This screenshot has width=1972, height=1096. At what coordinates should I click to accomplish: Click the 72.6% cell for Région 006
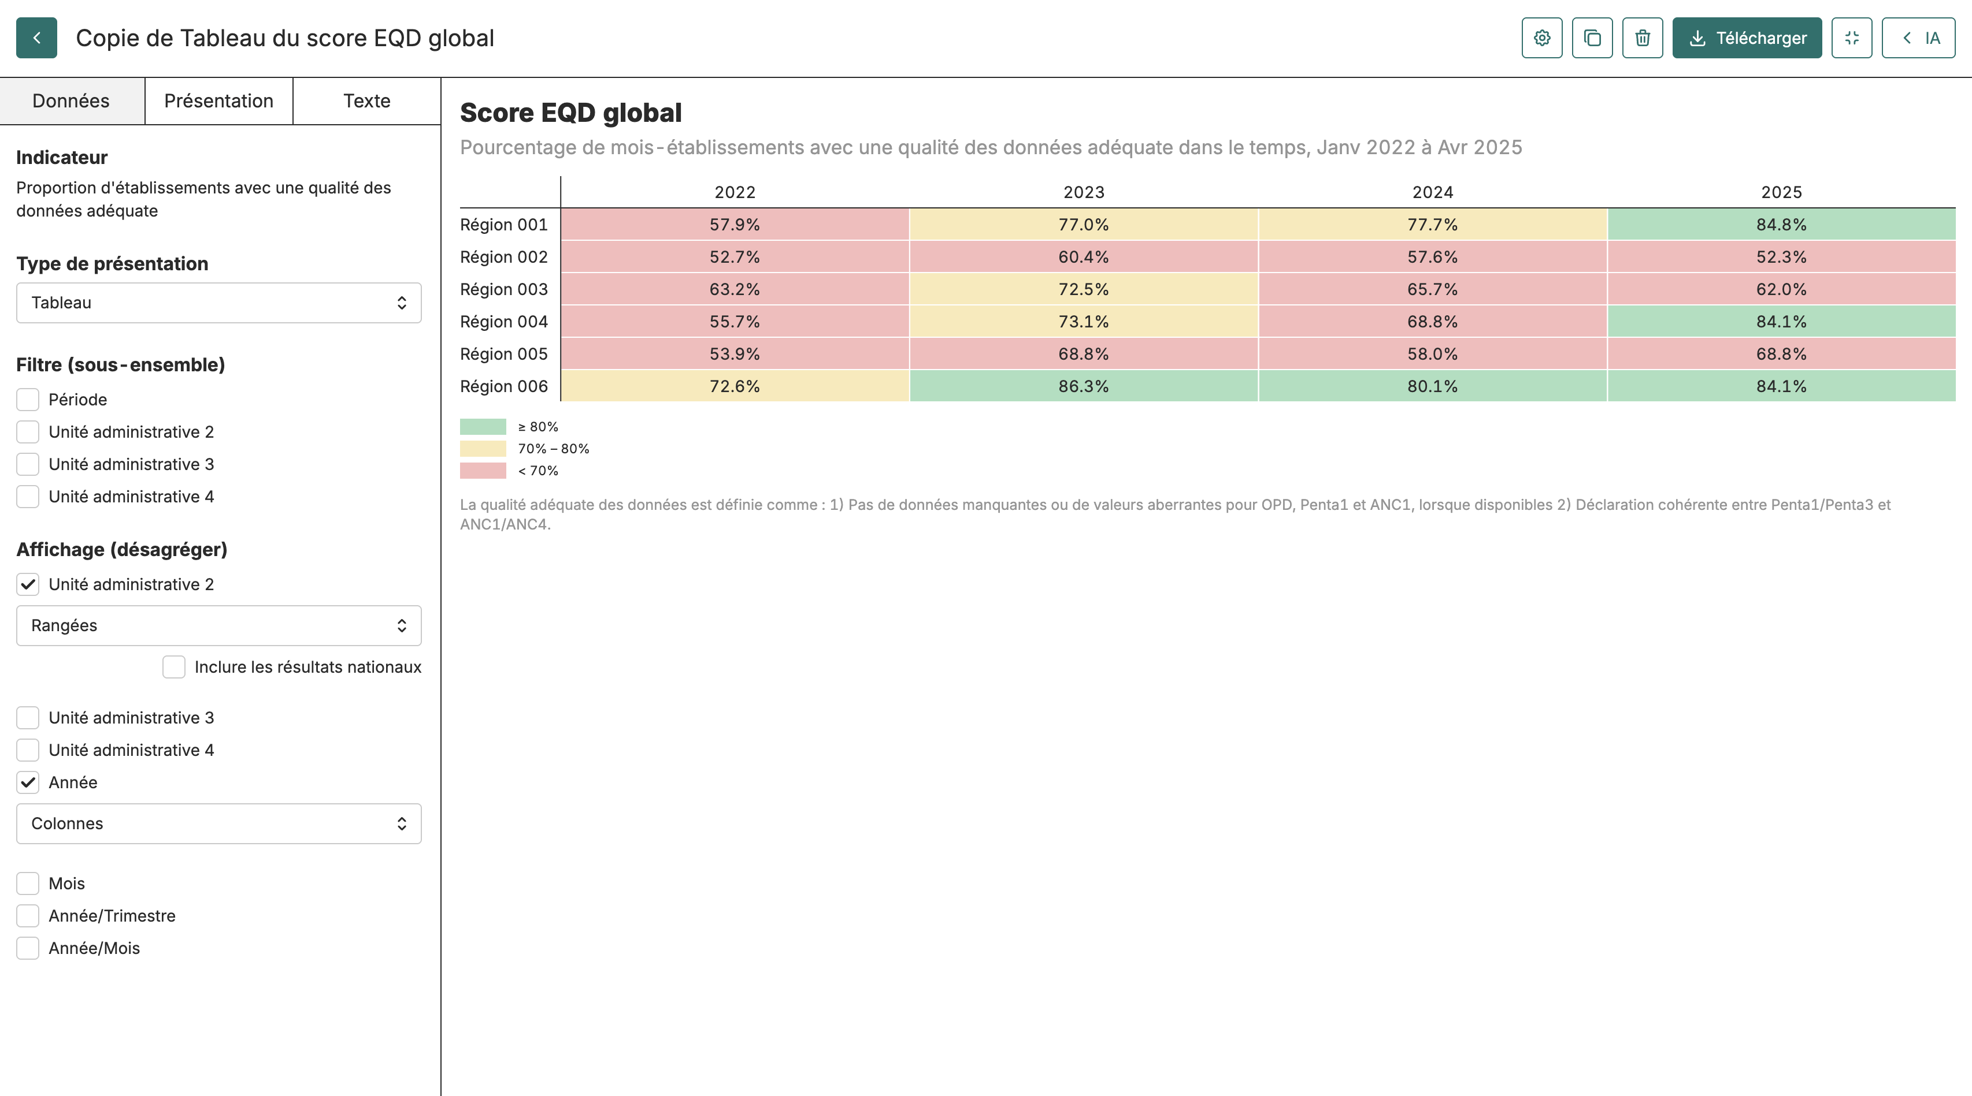coord(735,386)
